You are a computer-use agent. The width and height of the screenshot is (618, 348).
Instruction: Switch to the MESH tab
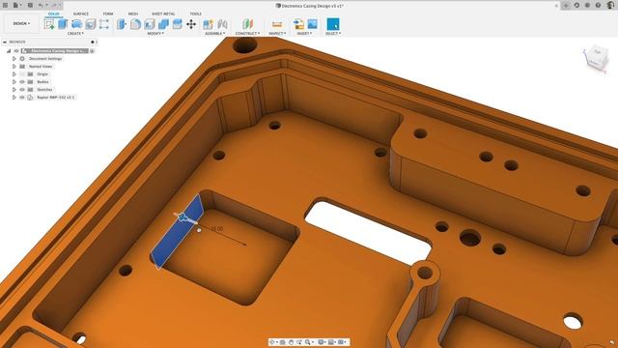[x=133, y=14]
